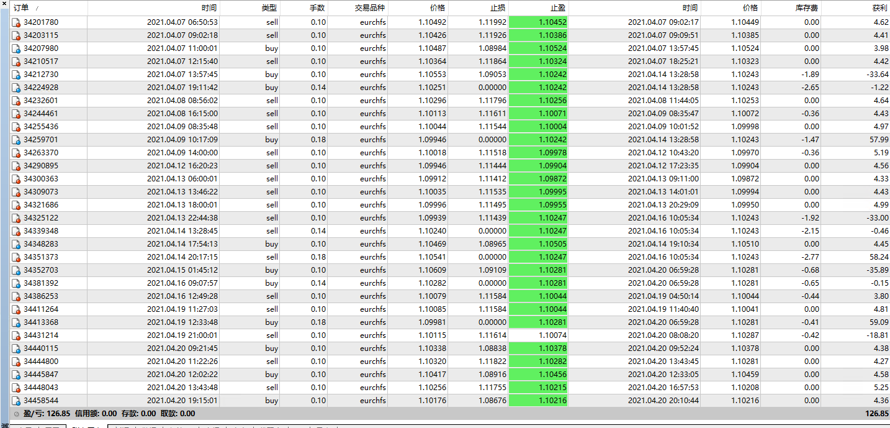Select order number 34440115
The height and width of the screenshot is (428, 890).
tap(41, 348)
